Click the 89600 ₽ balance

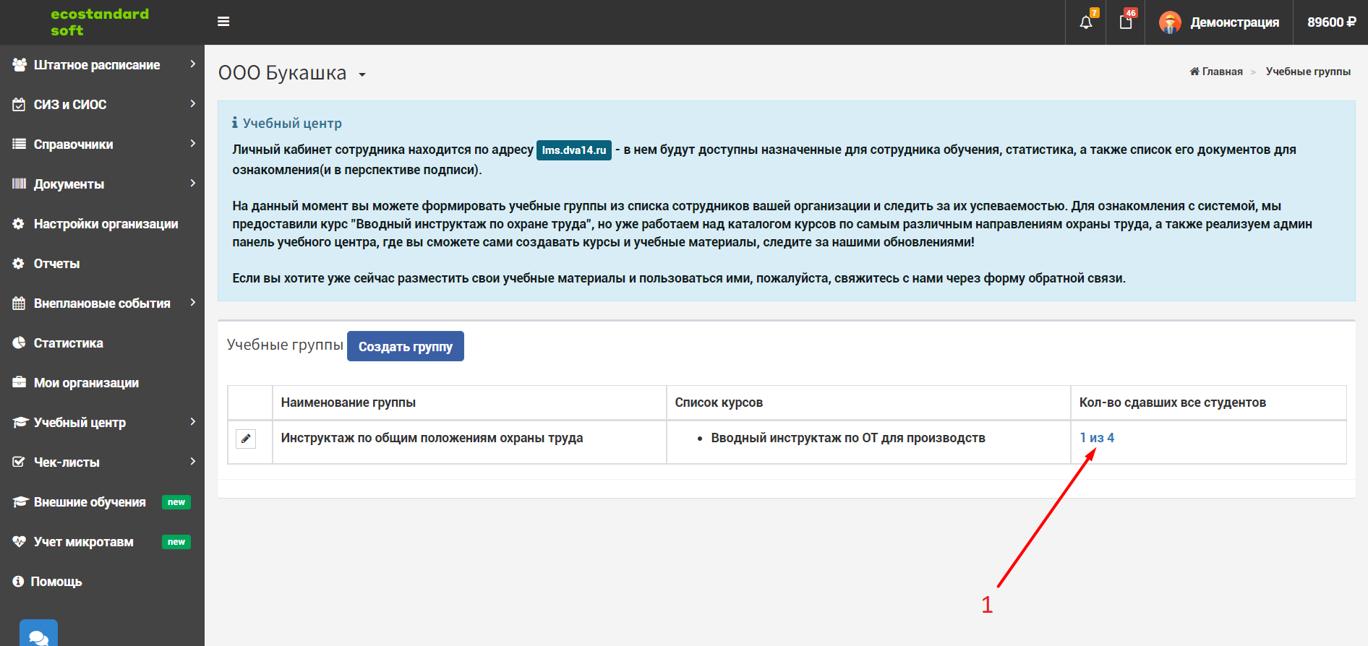1331,22
